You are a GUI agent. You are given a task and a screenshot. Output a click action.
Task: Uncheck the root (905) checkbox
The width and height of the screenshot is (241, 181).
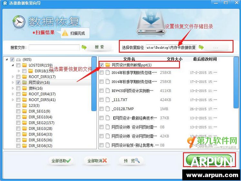[x=12, y=59]
